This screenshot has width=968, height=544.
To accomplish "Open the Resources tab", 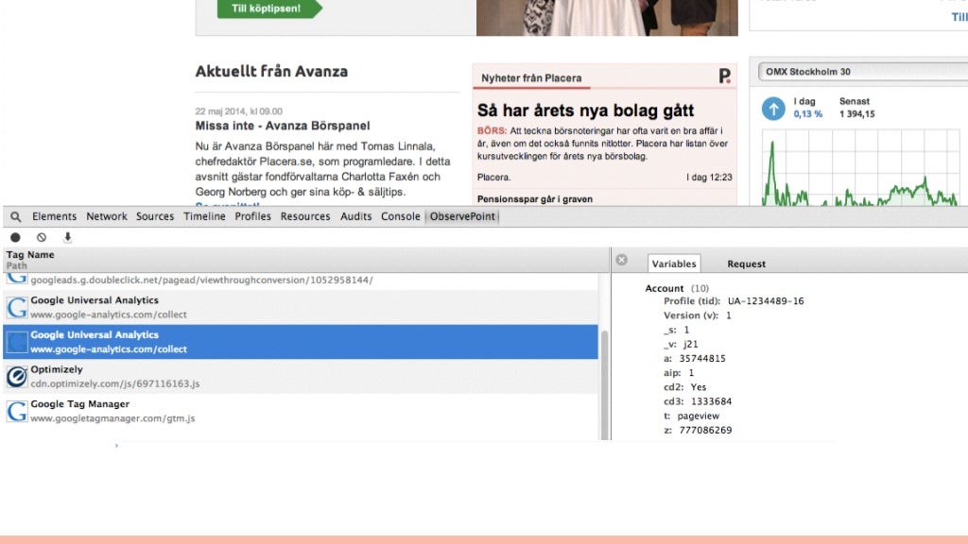I will (x=305, y=216).
